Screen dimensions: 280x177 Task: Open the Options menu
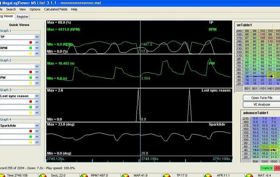pyautogui.click(x=35, y=9)
